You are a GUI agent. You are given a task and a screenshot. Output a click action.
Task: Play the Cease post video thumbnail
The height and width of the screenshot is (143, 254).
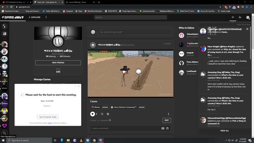pyautogui.click(x=130, y=74)
